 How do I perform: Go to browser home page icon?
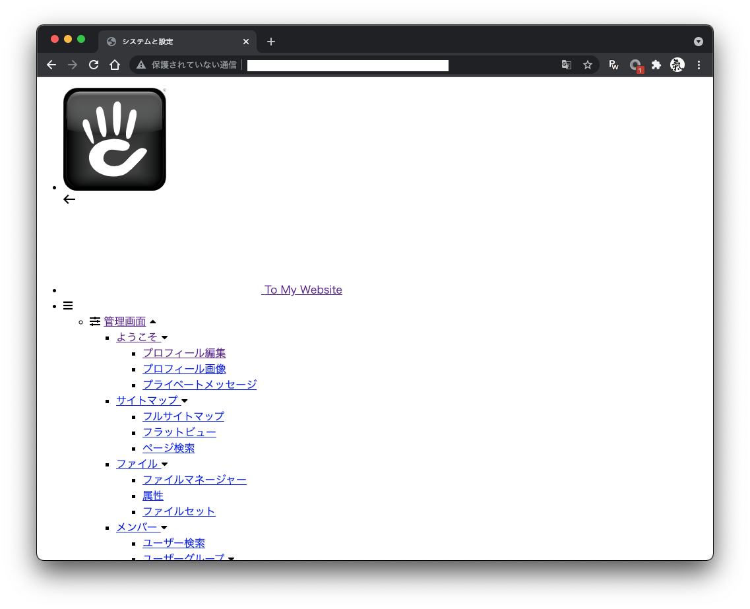click(115, 65)
